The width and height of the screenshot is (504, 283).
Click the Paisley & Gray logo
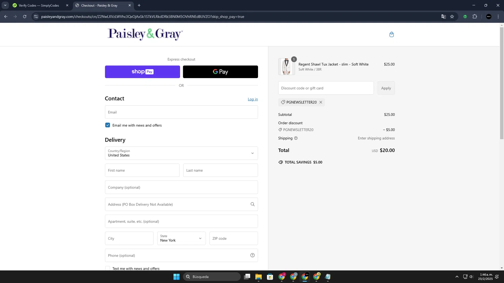pos(145,34)
